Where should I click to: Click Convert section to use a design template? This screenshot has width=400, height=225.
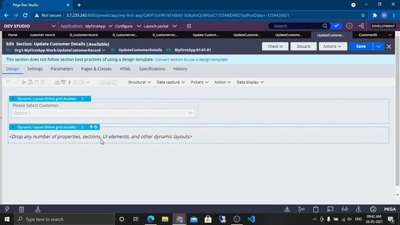(191, 59)
